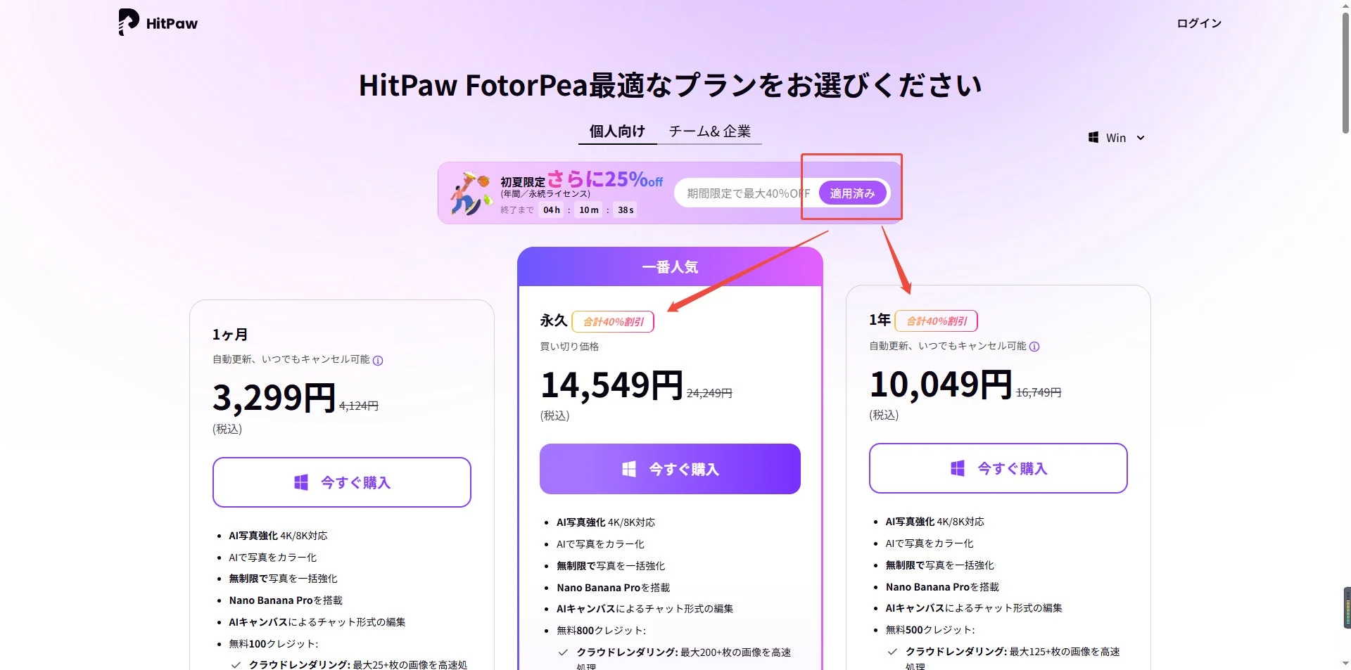Click Windows icon in 永久 purchase button
The height and width of the screenshot is (670, 1351).
(629, 469)
